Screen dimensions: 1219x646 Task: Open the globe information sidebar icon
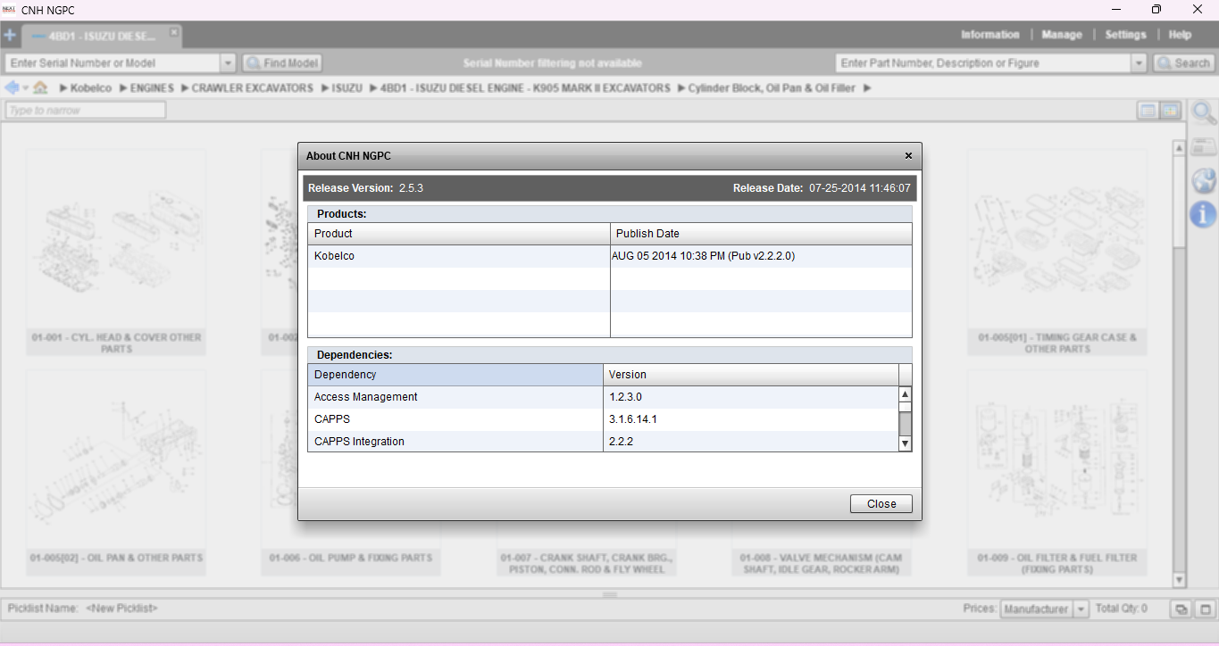click(x=1204, y=181)
